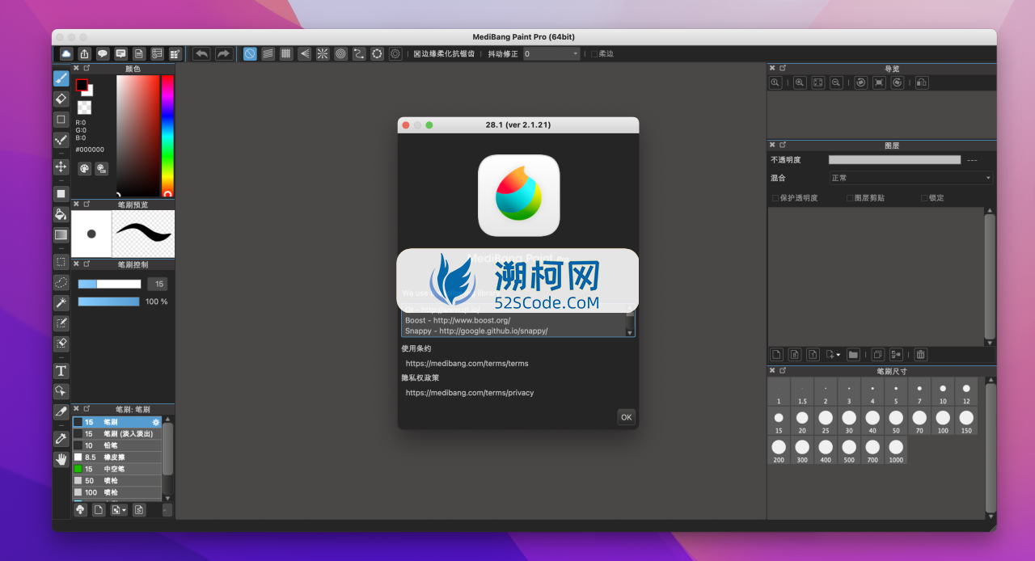Adjust the brush size slider
Screen dimensions: 1035x561
click(109, 284)
